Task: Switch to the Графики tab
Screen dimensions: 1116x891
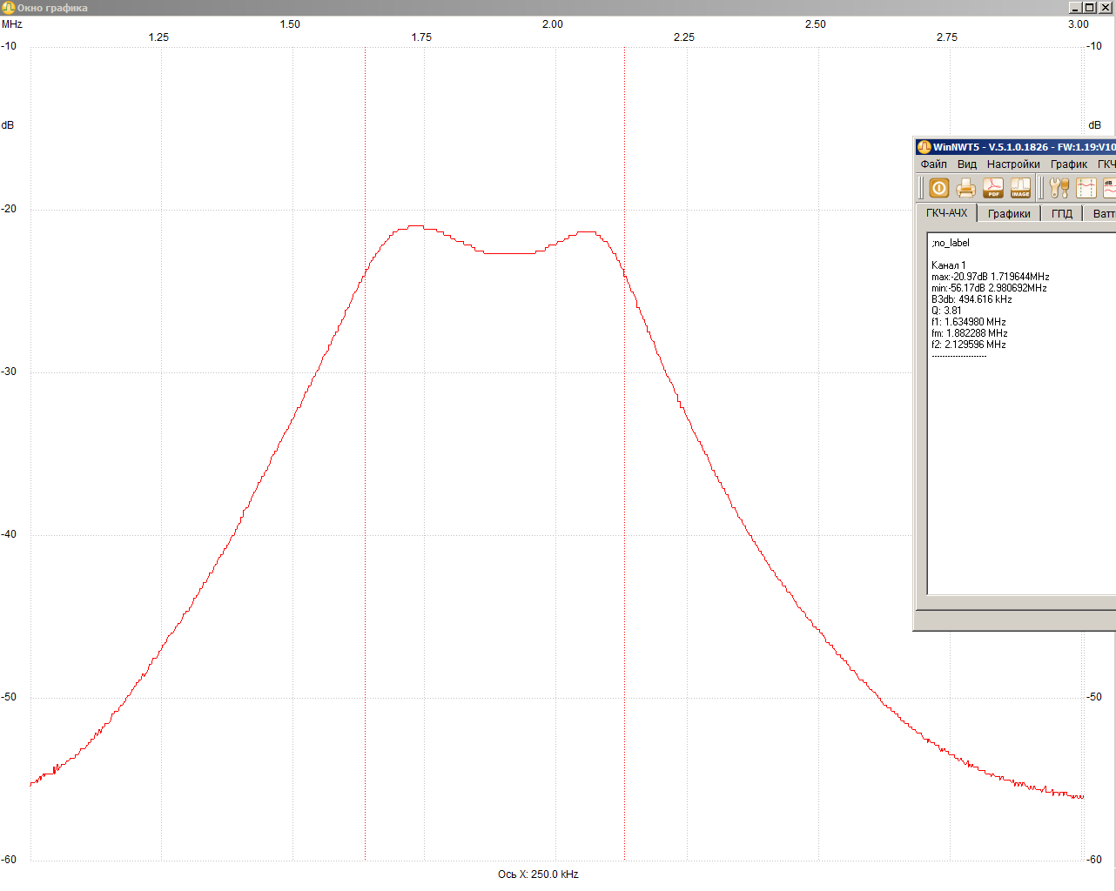Action: (x=1009, y=214)
